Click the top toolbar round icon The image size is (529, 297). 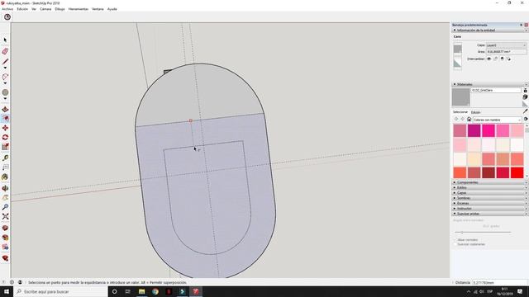pyautogui.click(x=7, y=17)
